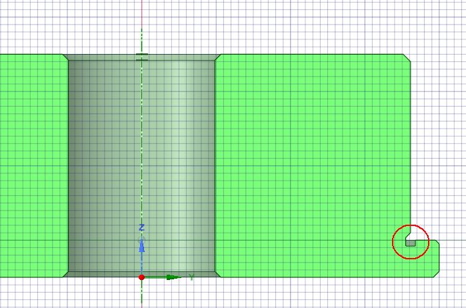Select the large green right section face
Screen dimensions: 466x308
pyautogui.click(x=313, y=147)
